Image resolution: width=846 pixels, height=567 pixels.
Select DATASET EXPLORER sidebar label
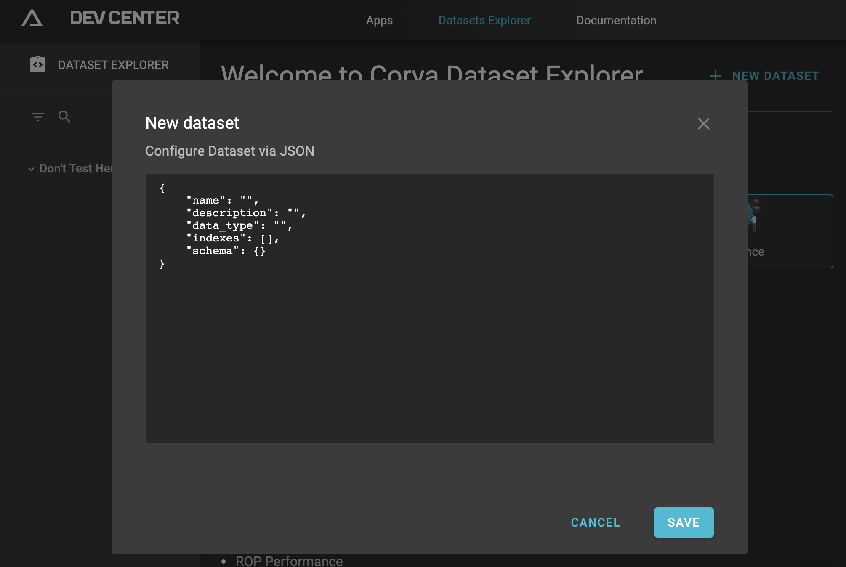113,65
